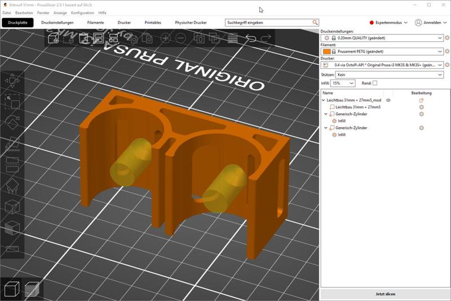This screenshot has height=301, width=451.
Task: Click the Paste clipboard icon in the toolbar
Action: point(148,38)
